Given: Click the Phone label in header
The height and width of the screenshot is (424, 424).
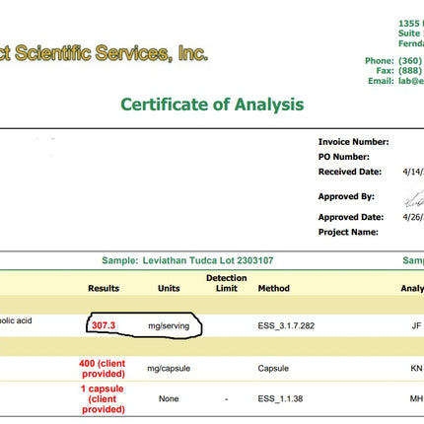Looking at the screenshot, I should click(380, 61).
